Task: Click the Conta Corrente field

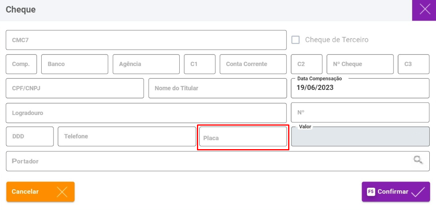Action: pos(253,64)
